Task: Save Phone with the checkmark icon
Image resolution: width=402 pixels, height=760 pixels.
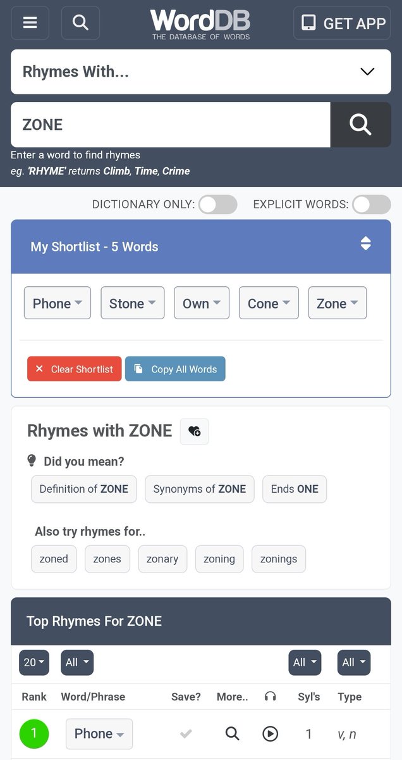Action: click(186, 734)
